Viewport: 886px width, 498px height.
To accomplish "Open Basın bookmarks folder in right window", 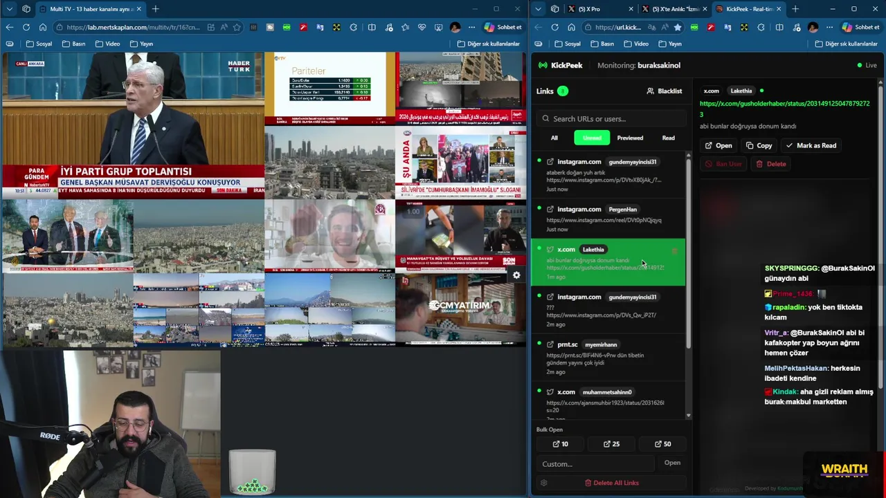I will 602,44.
